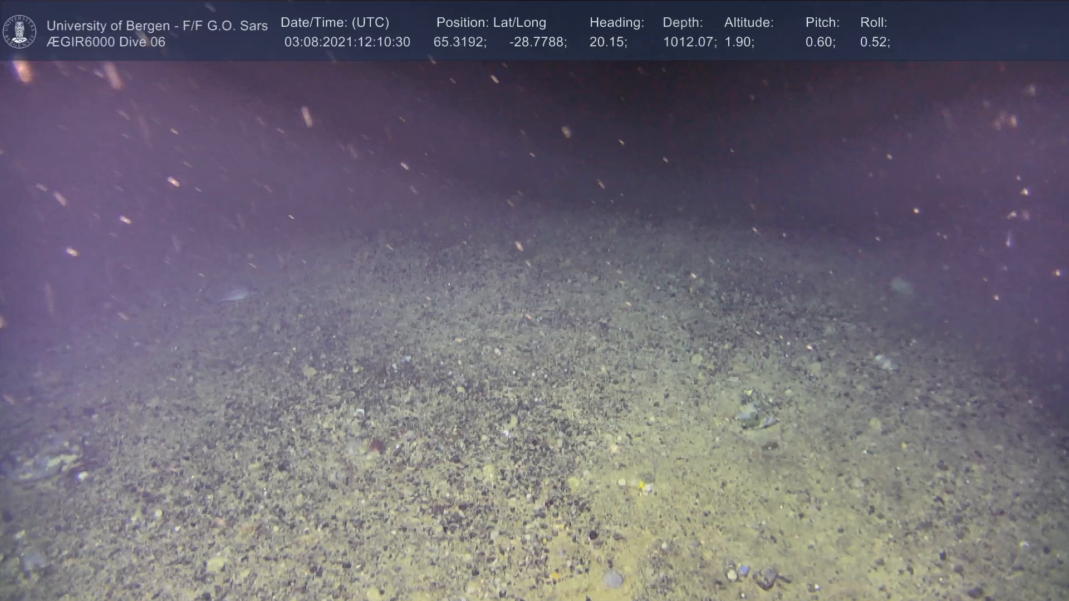Select the timestamp 03:08:2021:12:10:30 value
The width and height of the screenshot is (1069, 601).
point(347,42)
